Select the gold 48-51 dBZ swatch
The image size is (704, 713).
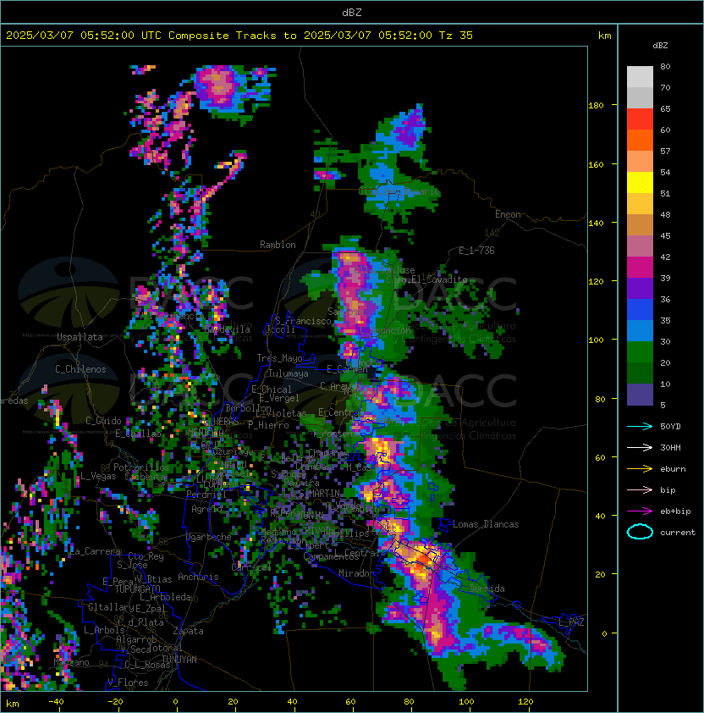(x=640, y=204)
